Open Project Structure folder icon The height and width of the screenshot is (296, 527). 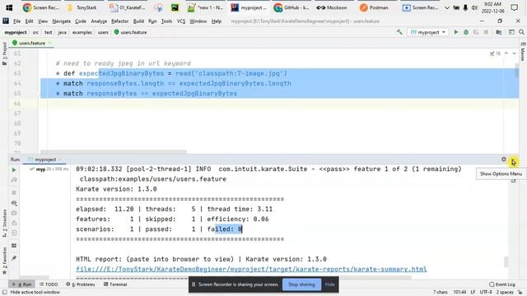tap(499, 32)
